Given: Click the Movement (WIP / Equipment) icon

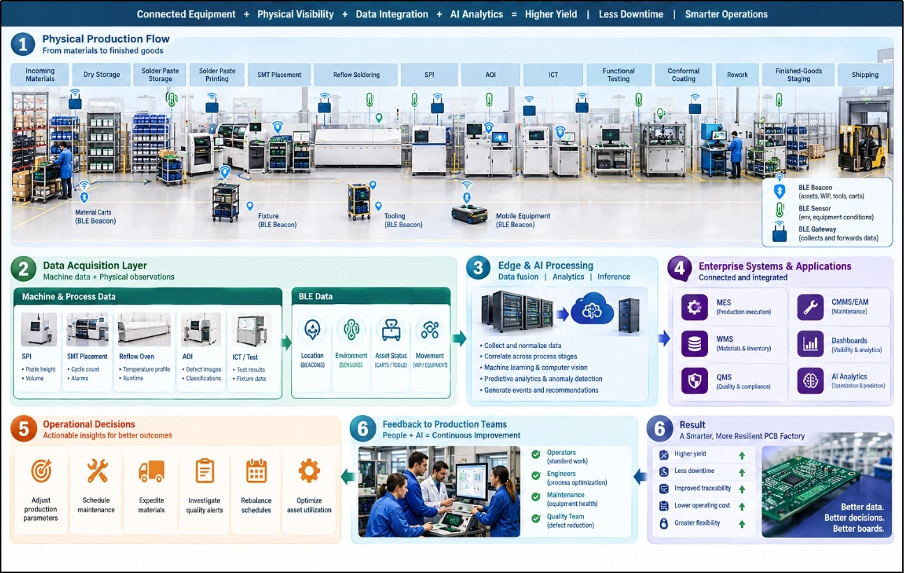Looking at the screenshot, I should click(430, 330).
